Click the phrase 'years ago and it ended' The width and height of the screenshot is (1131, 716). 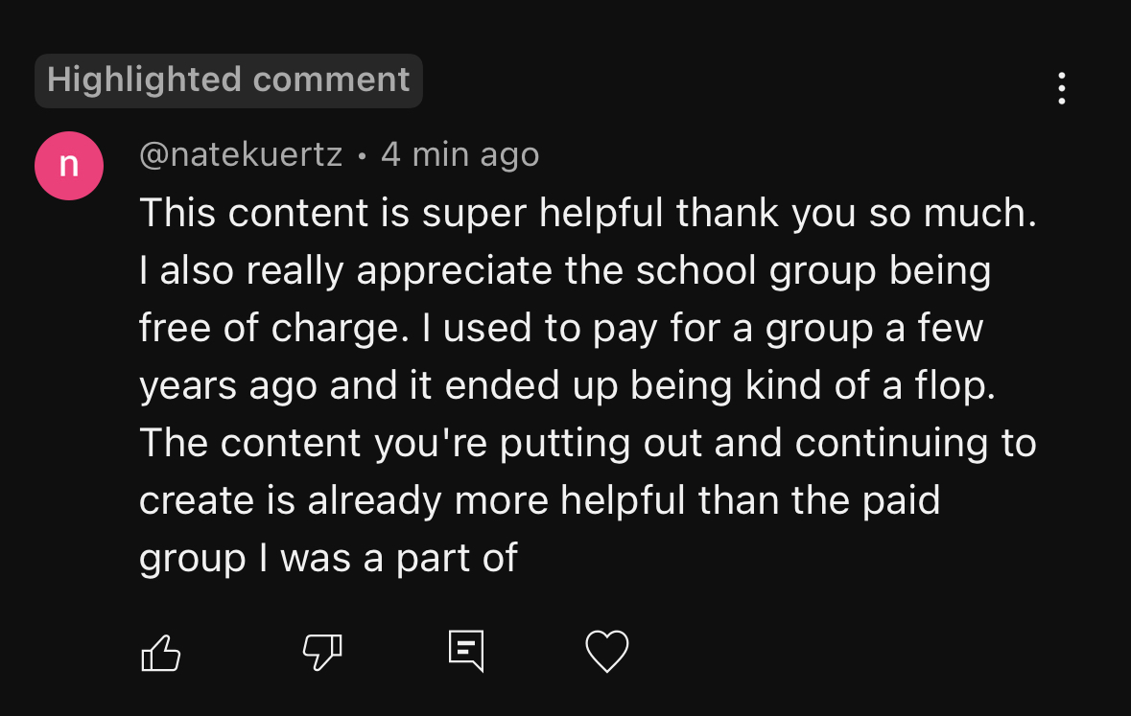click(x=349, y=385)
